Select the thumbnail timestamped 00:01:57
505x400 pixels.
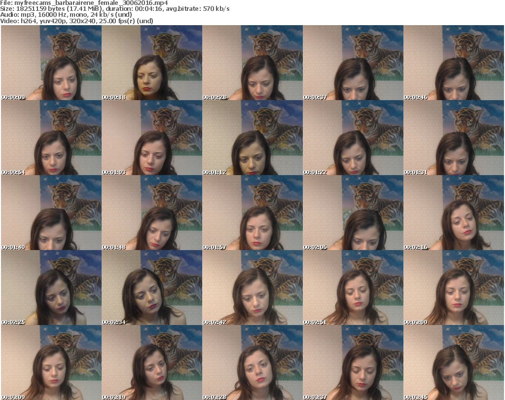point(252,213)
